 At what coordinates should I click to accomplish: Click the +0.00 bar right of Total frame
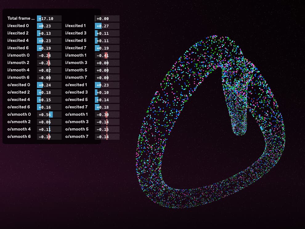coord(107,19)
